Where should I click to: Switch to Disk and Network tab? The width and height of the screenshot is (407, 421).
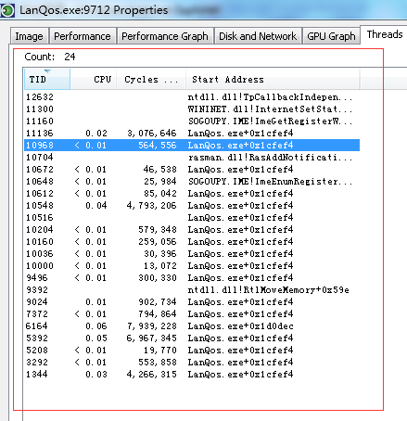[258, 36]
